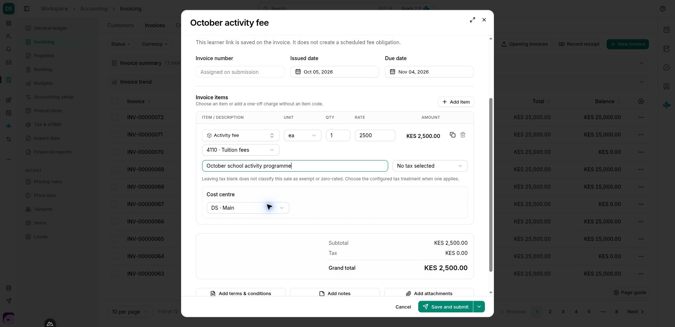Screen dimensions: 675x327
Task: Open the No tax selected dropdown
Action: coord(430,166)
